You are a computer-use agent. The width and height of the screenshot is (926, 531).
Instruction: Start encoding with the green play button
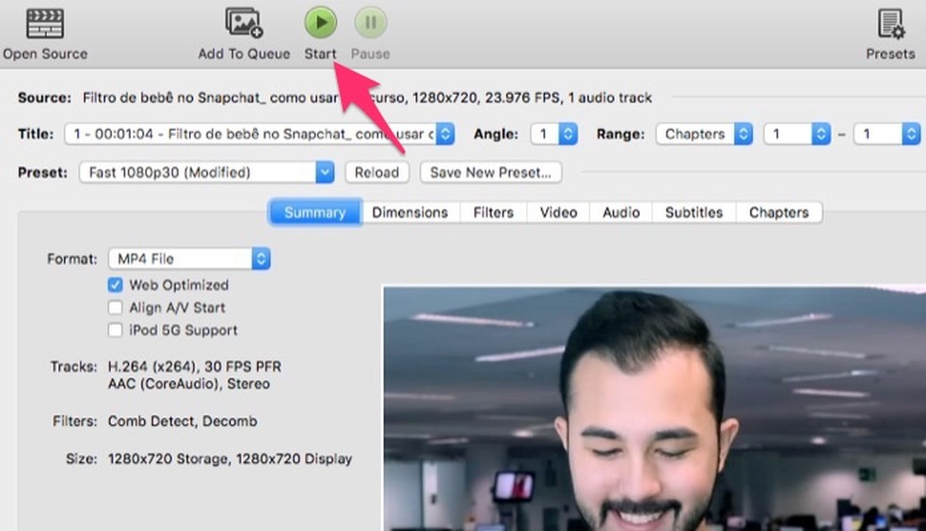321,23
